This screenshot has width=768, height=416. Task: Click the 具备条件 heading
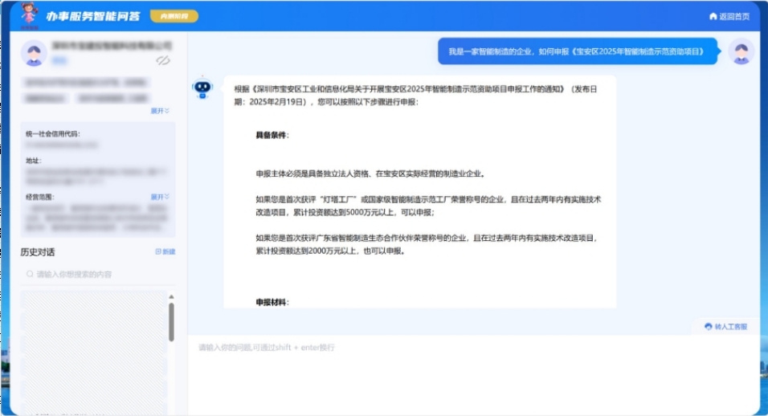click(272, 135)
